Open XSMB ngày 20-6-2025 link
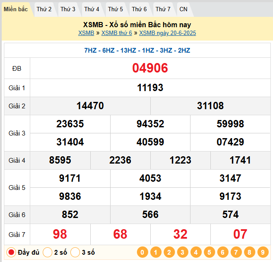Viewport: 273px width, 262px height. (x=168, y=33)
